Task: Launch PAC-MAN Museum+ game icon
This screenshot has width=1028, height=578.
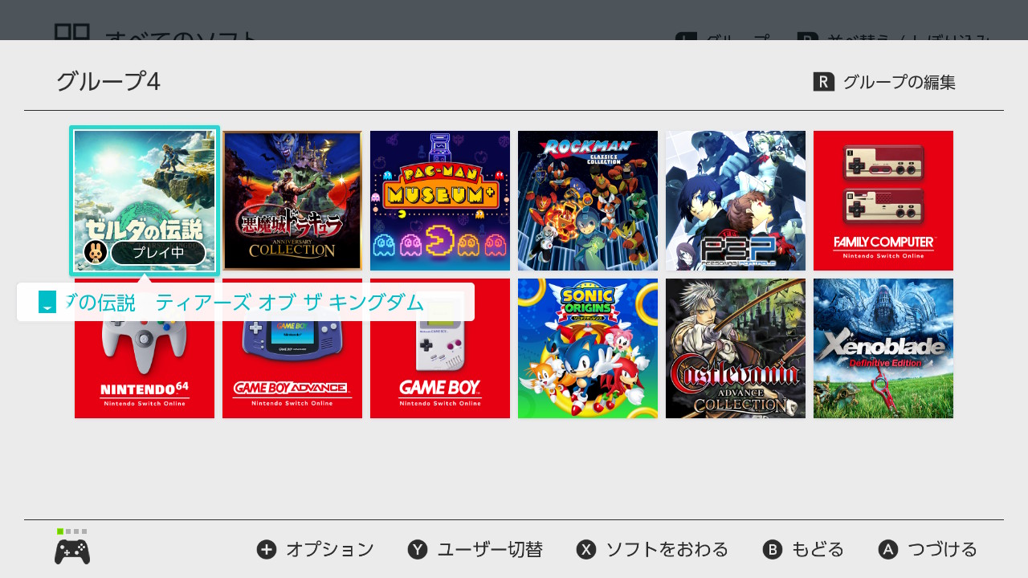Action: point(440,201)
